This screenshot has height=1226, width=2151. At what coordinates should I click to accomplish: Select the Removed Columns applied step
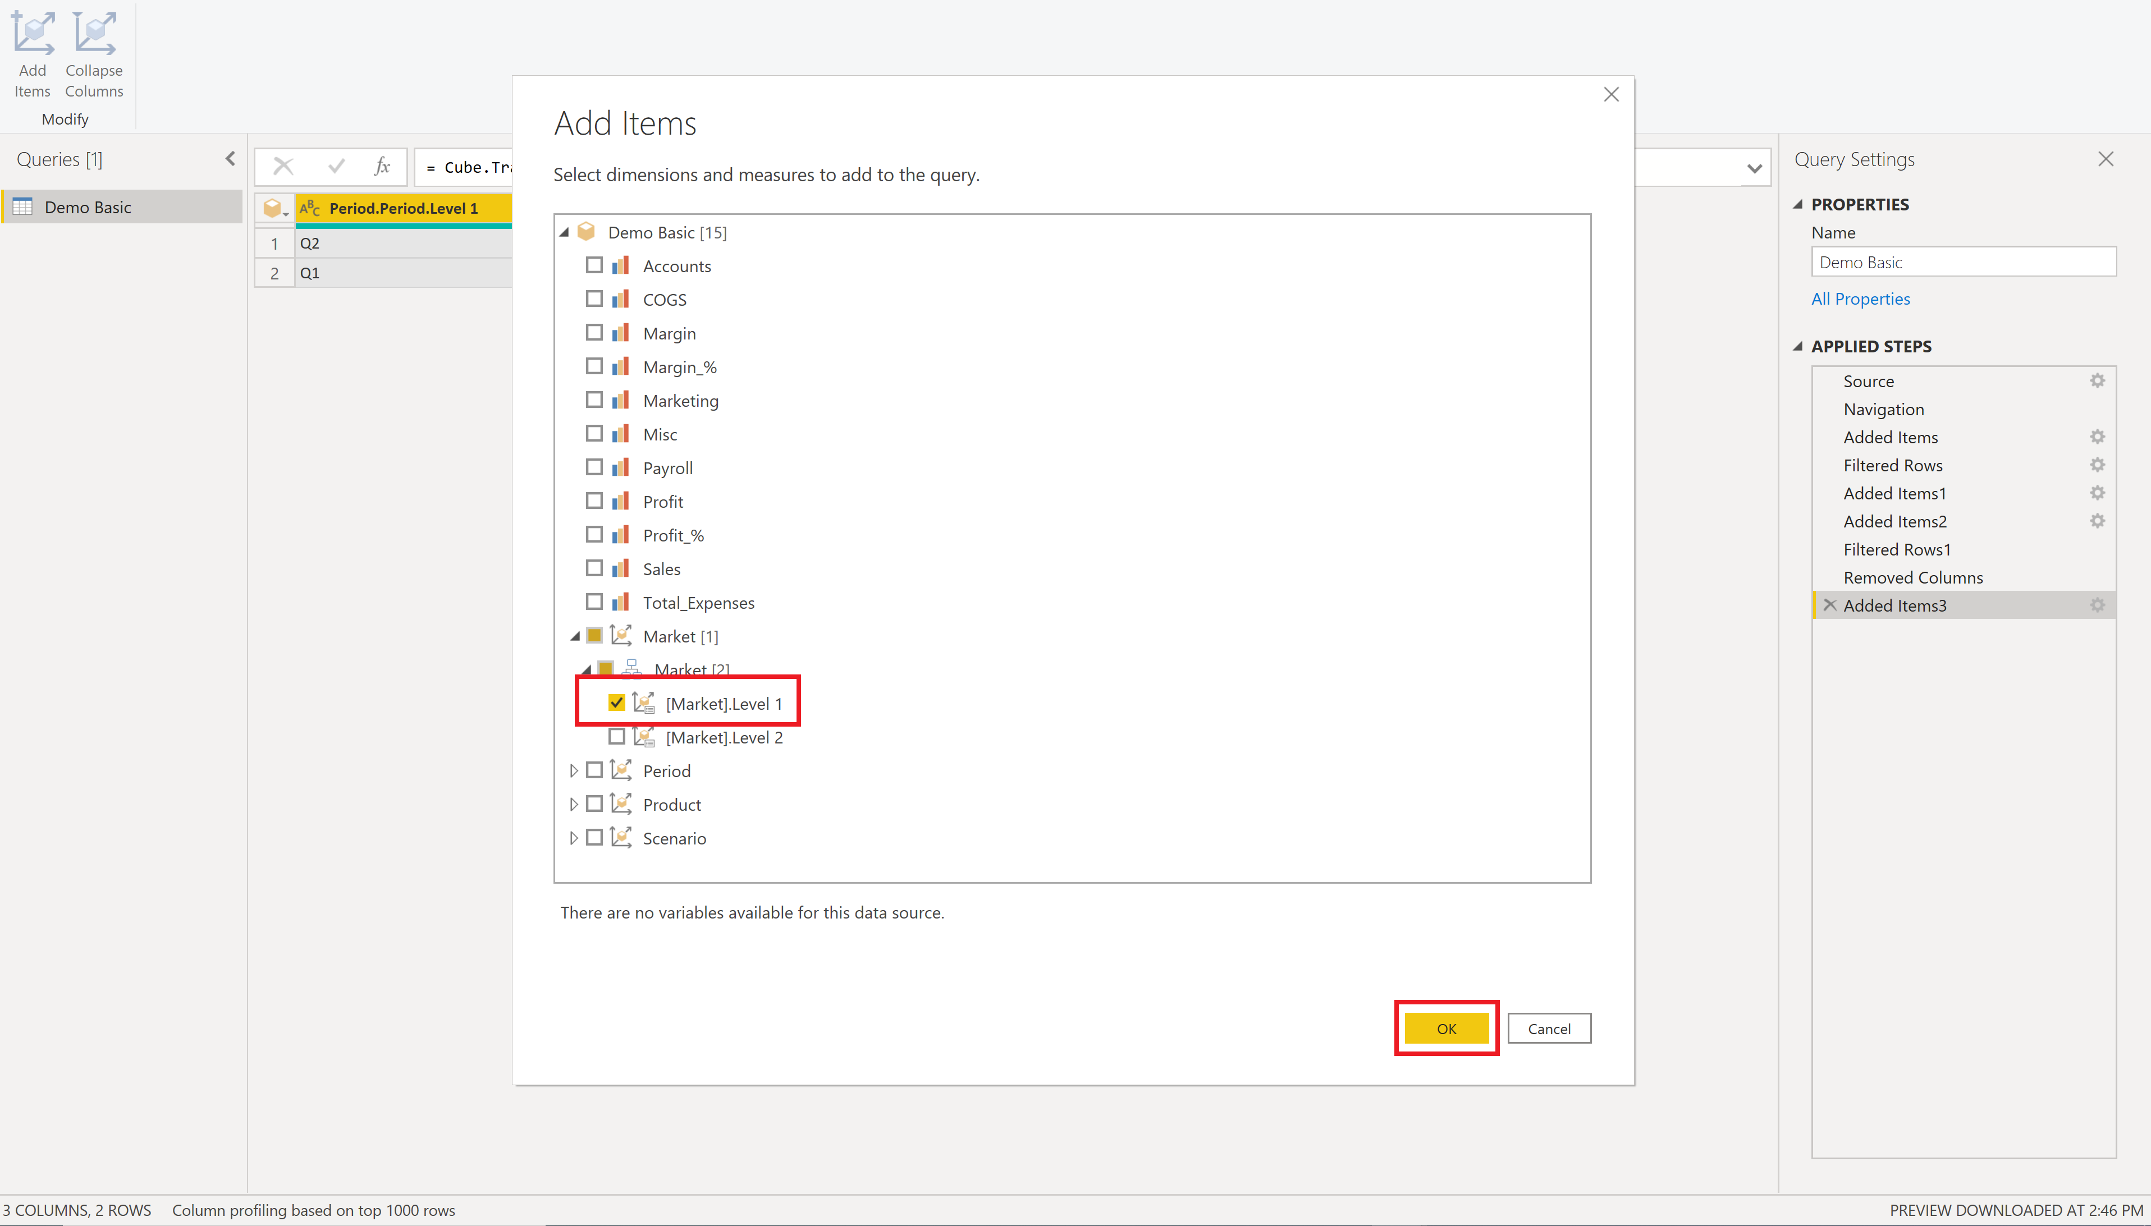(1912, 577)
